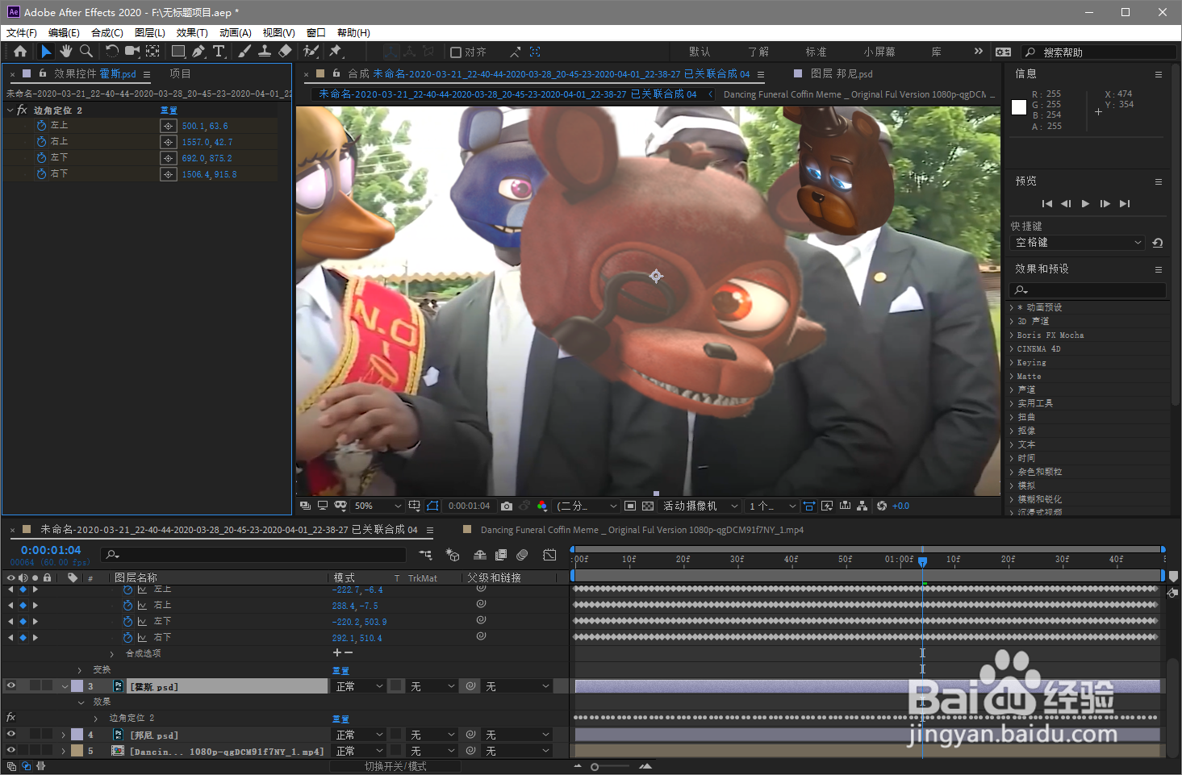Switch to the 标准 workspace

coord(816,52)
